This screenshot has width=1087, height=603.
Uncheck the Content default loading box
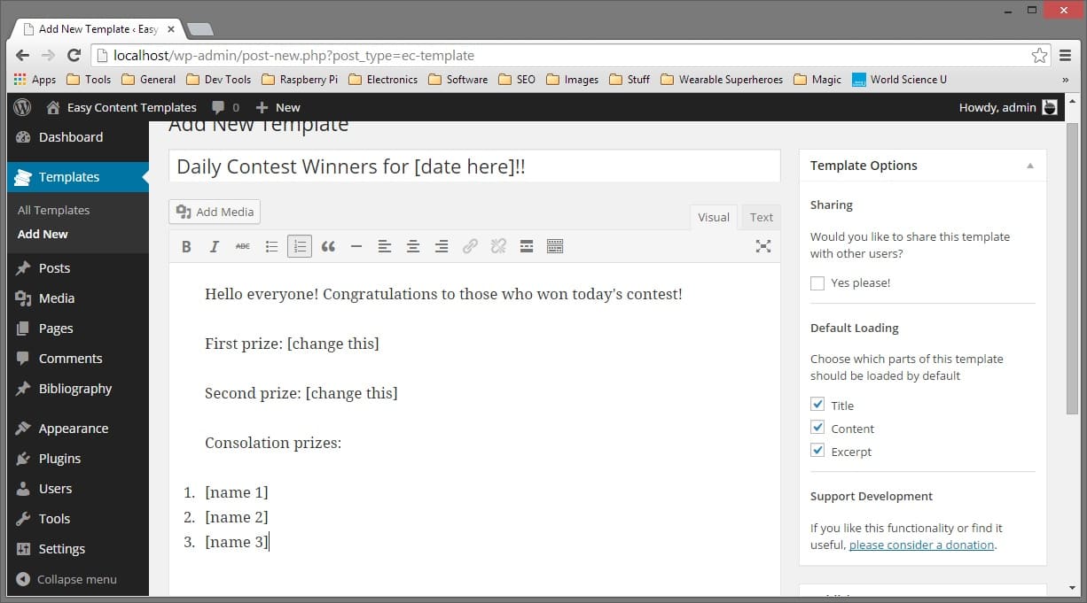click(x=817, y=428)
